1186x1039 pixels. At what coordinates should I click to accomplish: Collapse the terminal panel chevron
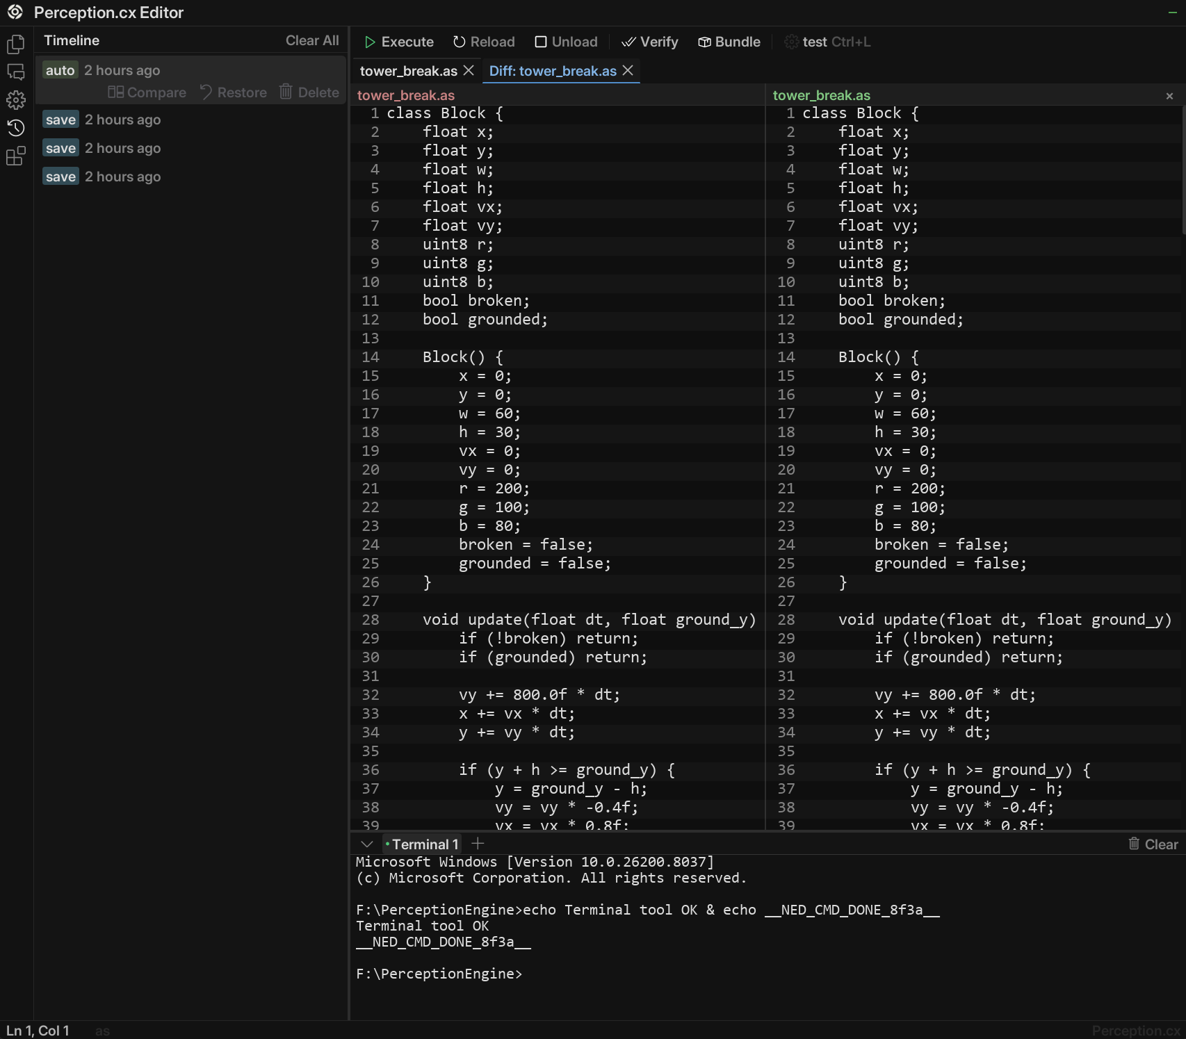366,844
